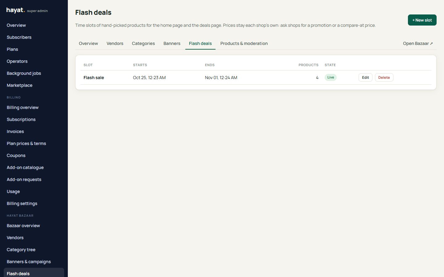Click the Live state badge
This screenshot has height=277, width=444.
[331, 77]
